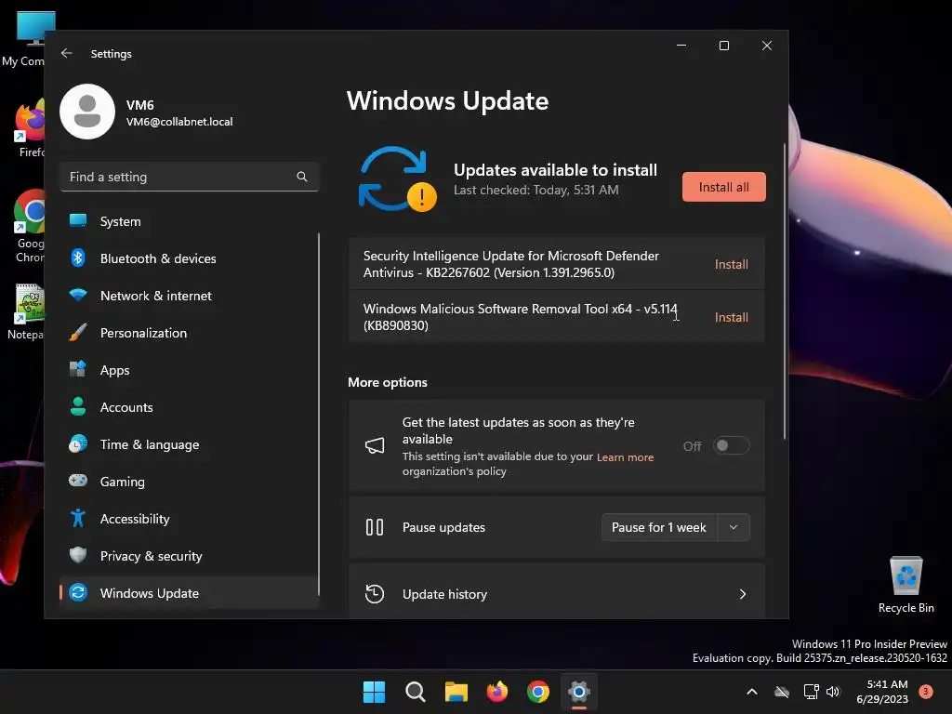Image resolution: width=952 pixels, height=714 pixels.
Task: Go back using the Settings back arrow
Action: (x=67, y=53)
